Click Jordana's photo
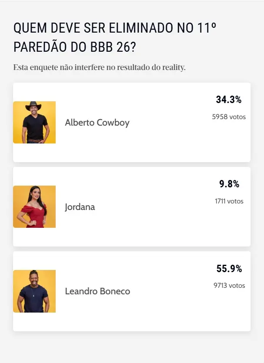The height and width of the screenshot is (363, 264). click(x=34, y=206)
